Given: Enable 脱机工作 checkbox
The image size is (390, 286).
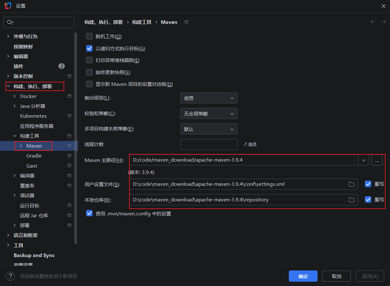Looking at the screenshot, I should pyautogui.click(x=89, y=36).
